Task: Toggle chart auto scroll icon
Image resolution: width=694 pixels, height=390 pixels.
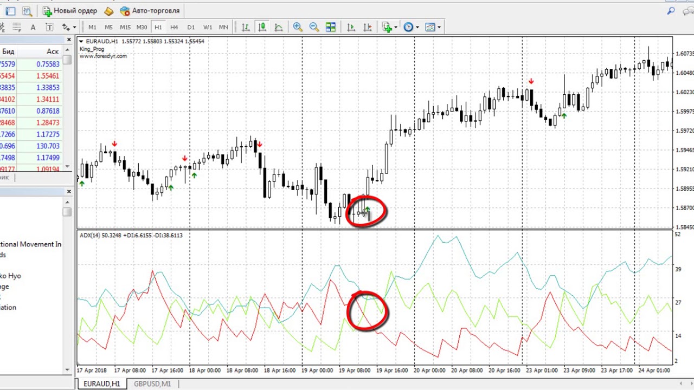Action: click(x=351, y=27)
